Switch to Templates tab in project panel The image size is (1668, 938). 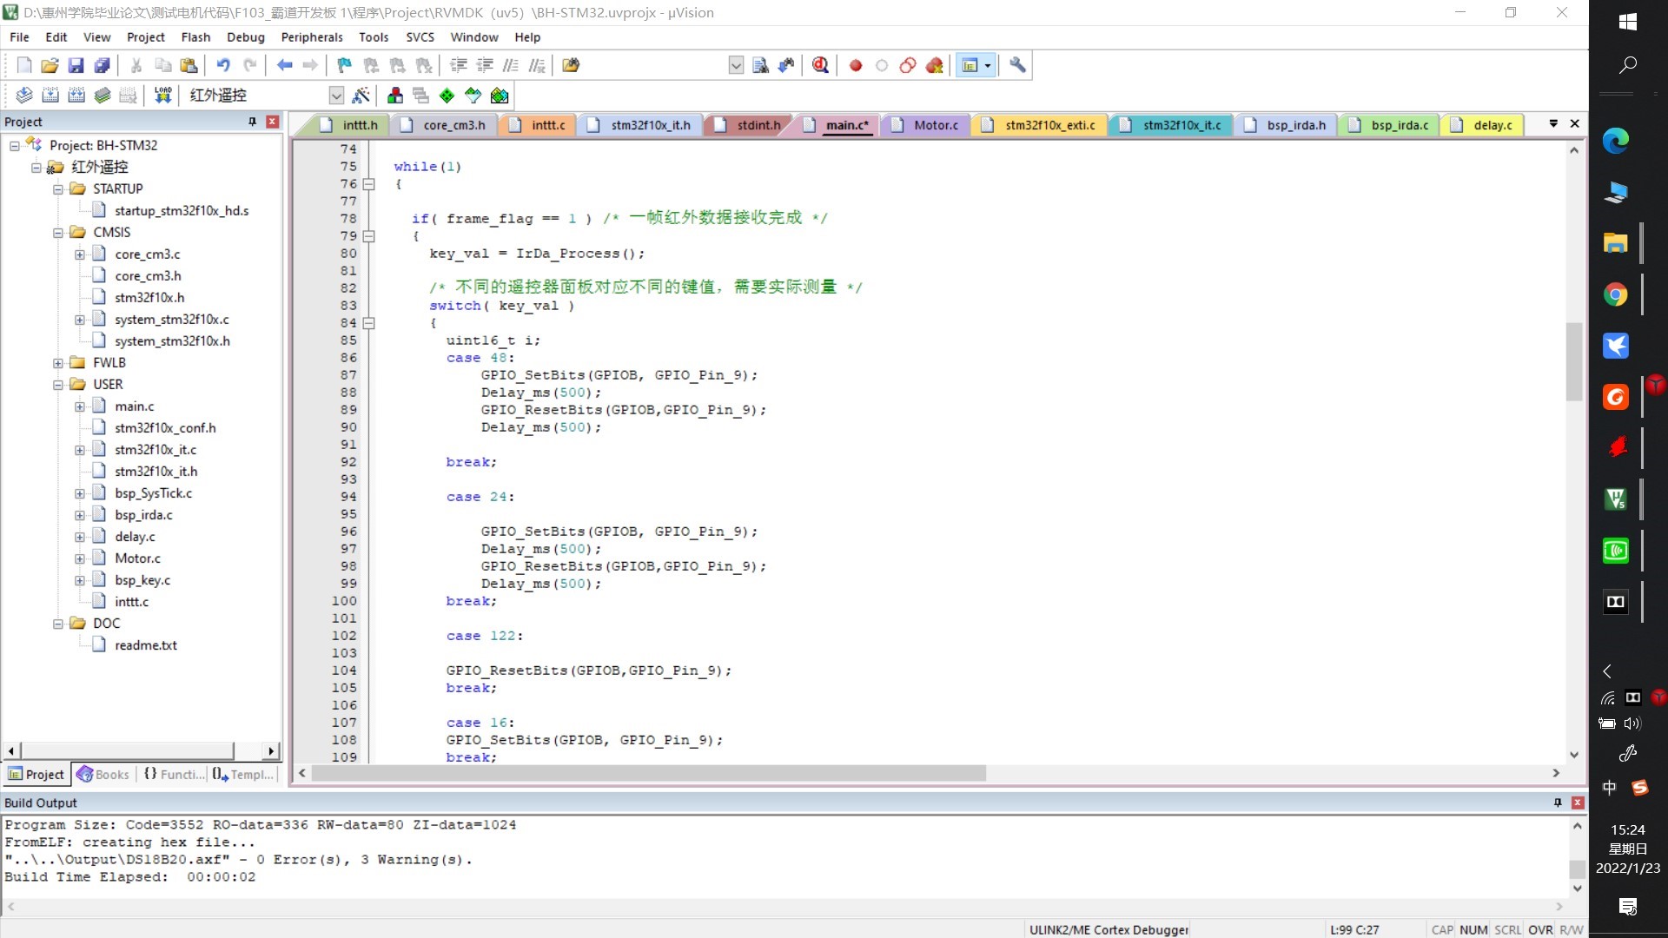point(244,775)
